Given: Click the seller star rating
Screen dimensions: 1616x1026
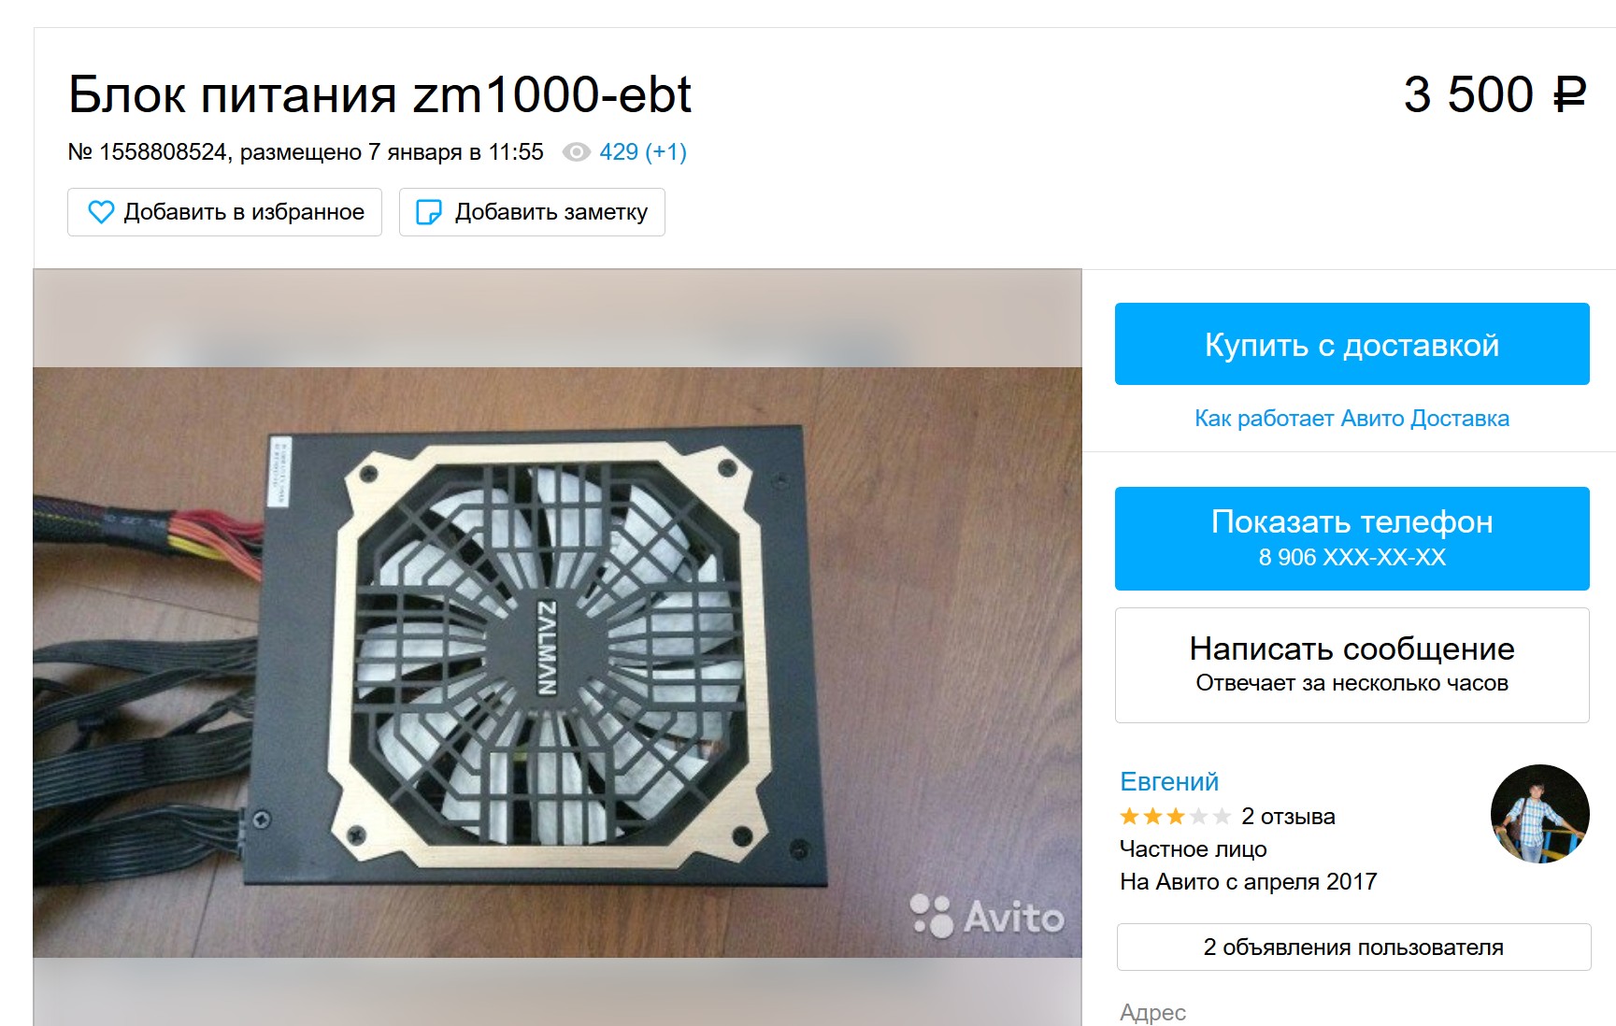Looking at the screenshot, I should 1175,817.
